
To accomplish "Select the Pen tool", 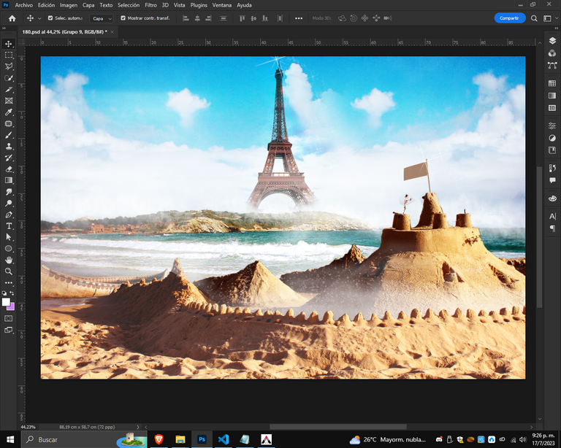I will (9, 215).
